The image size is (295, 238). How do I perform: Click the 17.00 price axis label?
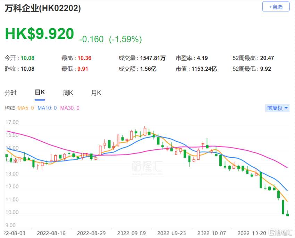tap(12, 122)
